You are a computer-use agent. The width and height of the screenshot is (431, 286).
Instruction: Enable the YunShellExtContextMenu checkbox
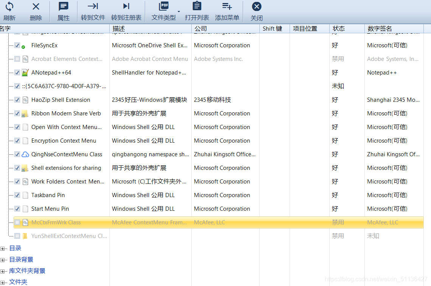(x=17, y=236)
